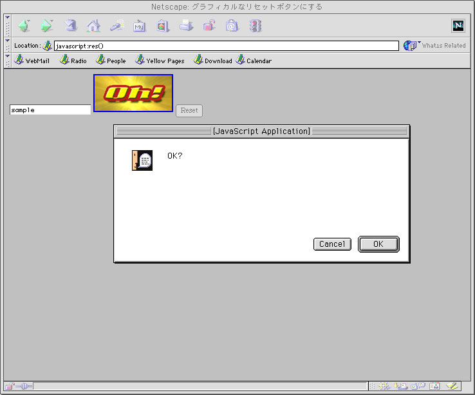Image resolution: width=475 pixels, height=395 pixels.
Task: Open the Search icon in the toolbar
Action: [117, 26]
